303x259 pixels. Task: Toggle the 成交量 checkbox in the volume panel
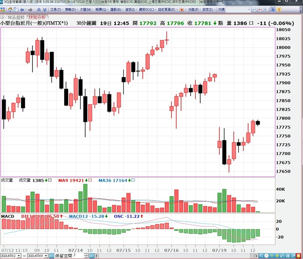pos(50,180)
